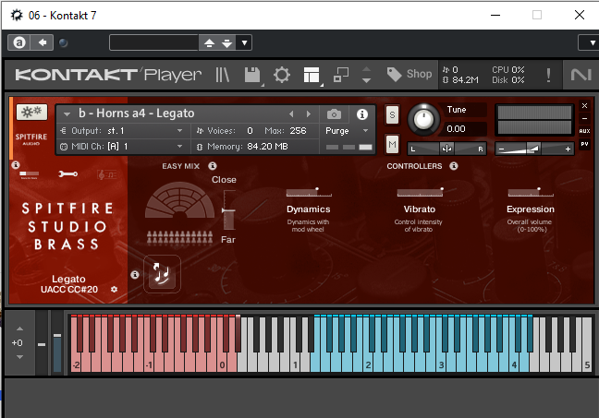Click the Tune value 0.00
The width and height of the screenshot is (599, 418).
pos(456,129)
